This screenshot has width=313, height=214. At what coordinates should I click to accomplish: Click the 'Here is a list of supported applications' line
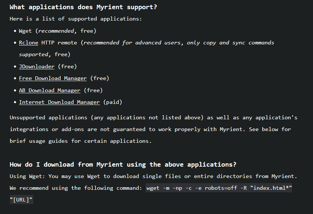pos(76,19)
